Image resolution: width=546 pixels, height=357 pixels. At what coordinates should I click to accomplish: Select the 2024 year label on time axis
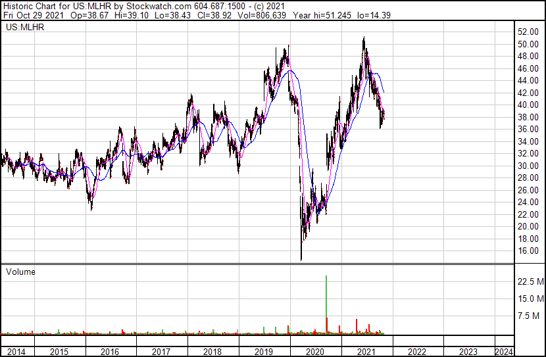pyautogui.click(x=504, y=352)
